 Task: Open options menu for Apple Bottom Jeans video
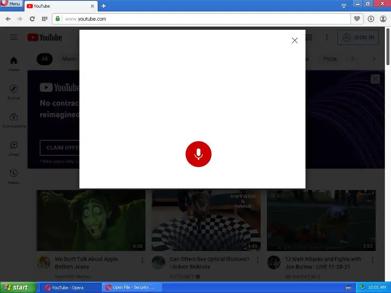click(x=142, y=260)
